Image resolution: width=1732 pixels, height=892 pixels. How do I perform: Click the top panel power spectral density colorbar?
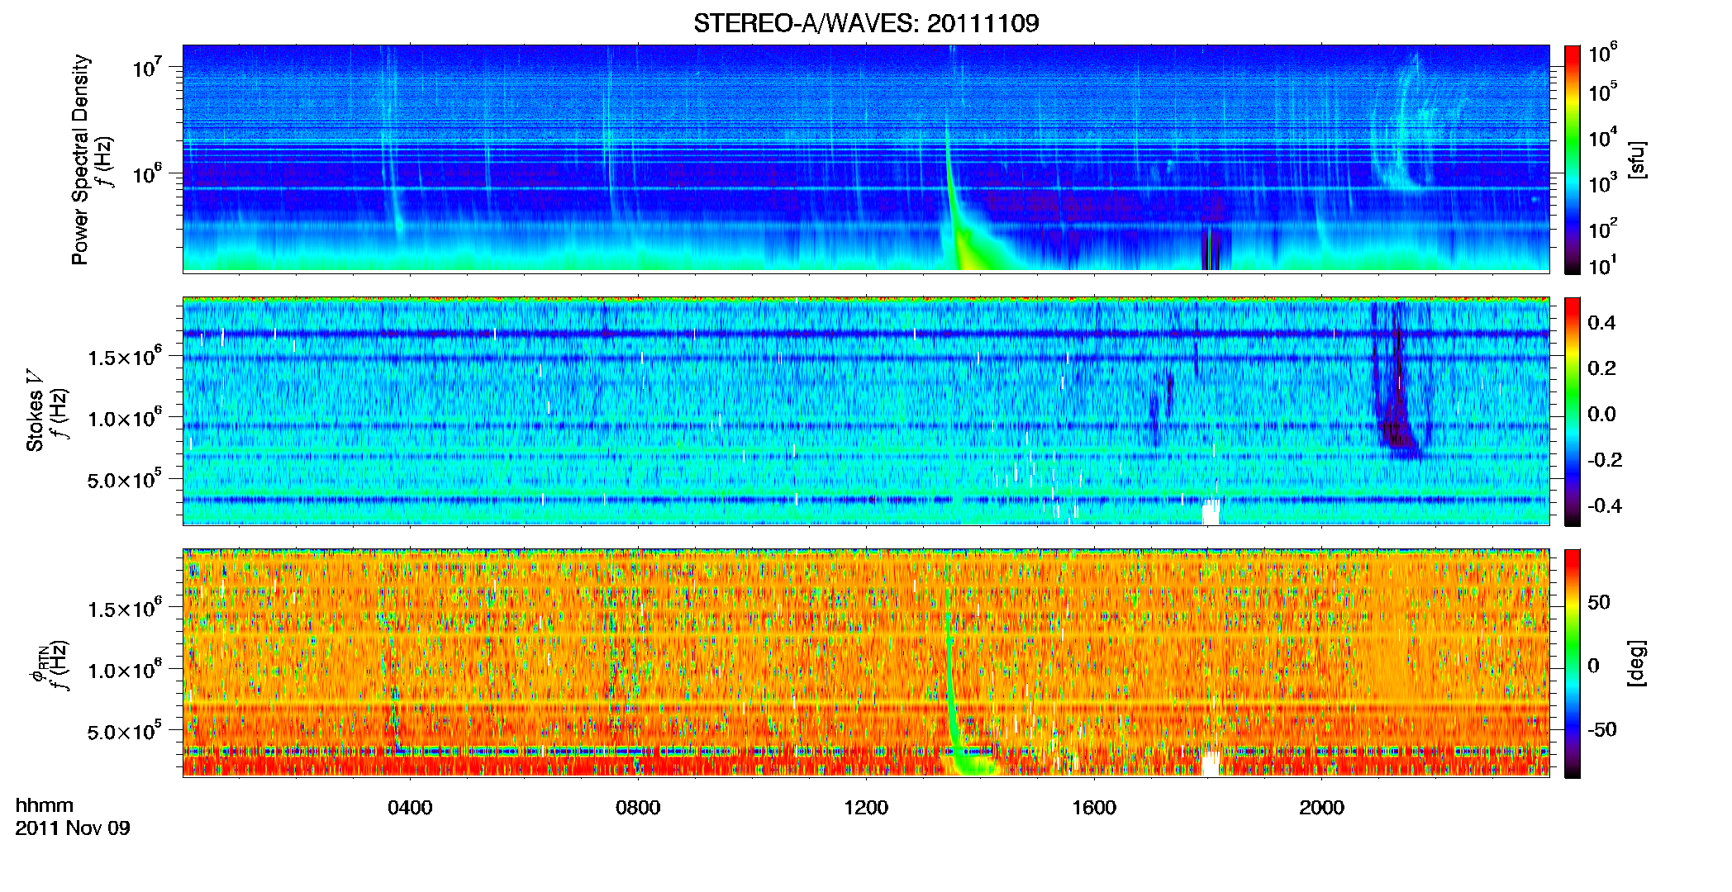[x=1573, y=159]
